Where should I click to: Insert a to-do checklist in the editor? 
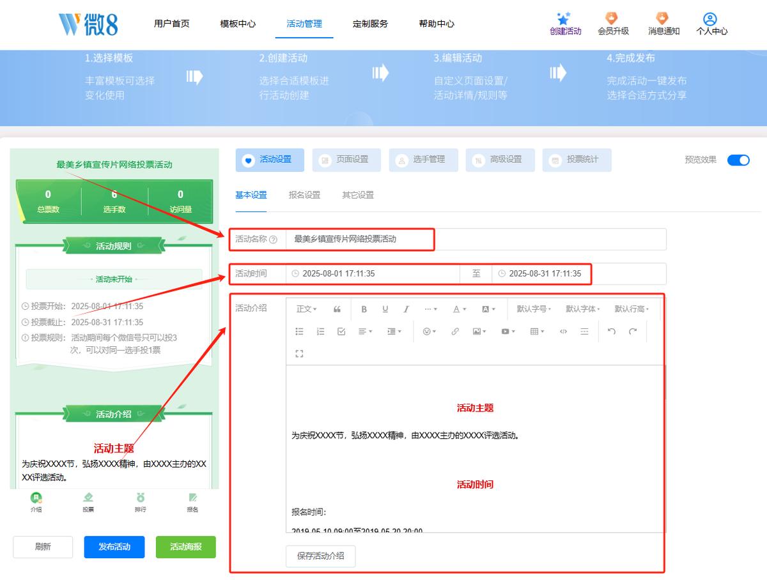click(341, 332)
